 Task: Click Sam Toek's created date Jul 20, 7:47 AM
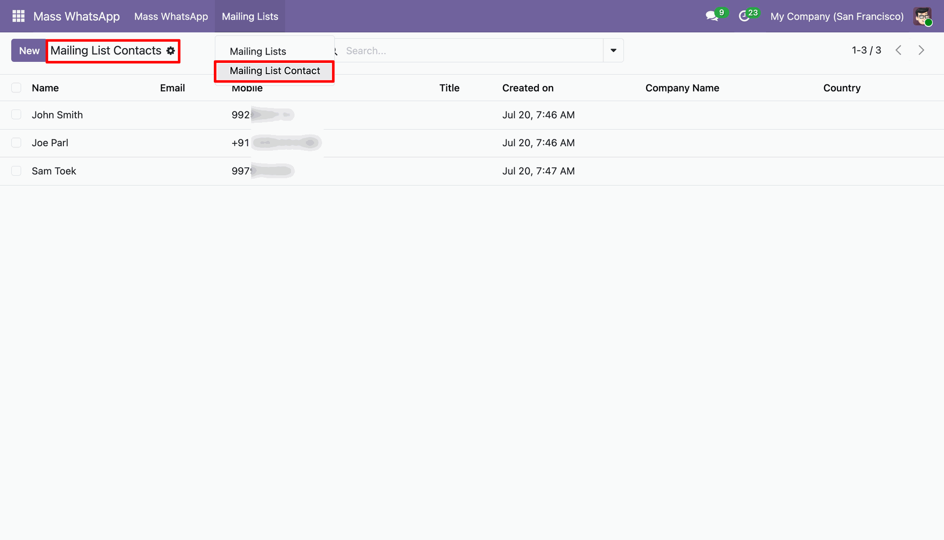pos(538,171)
